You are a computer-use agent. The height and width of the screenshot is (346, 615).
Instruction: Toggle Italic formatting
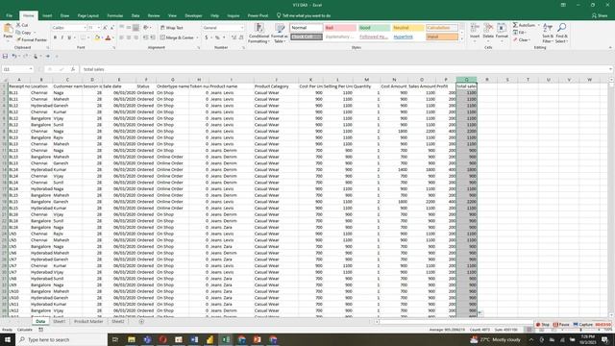pos(61,37)
